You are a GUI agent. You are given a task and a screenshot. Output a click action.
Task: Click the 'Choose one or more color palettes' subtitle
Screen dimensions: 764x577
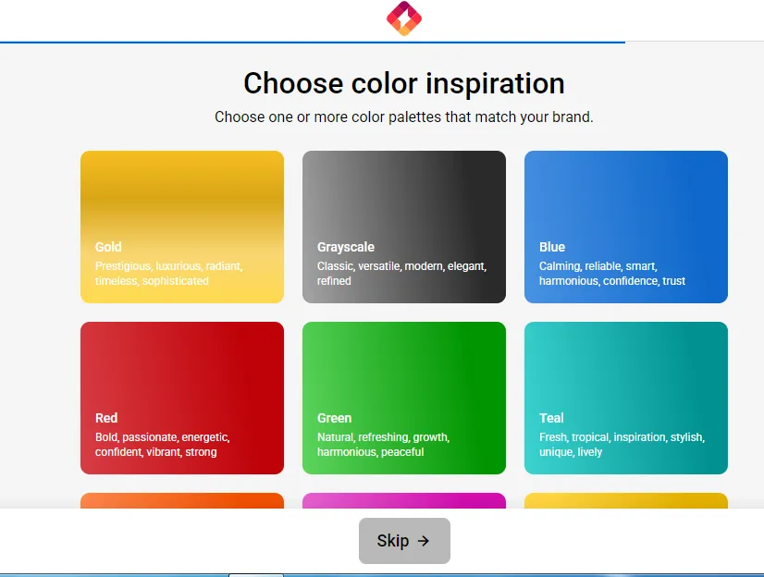tap(404, 117)
